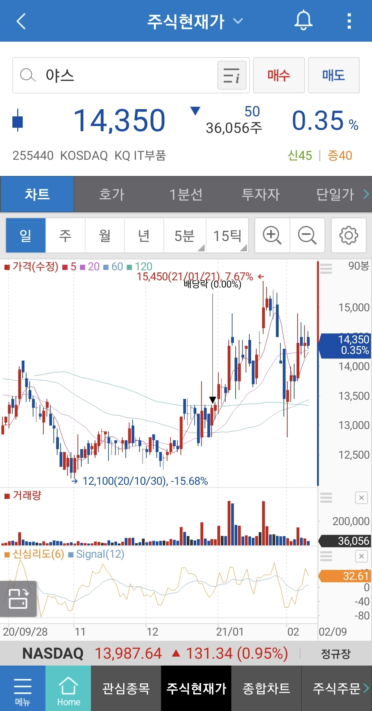Go to Home in bottom bar
Screen dimensions: 372x711
click(x=68, y=689)
